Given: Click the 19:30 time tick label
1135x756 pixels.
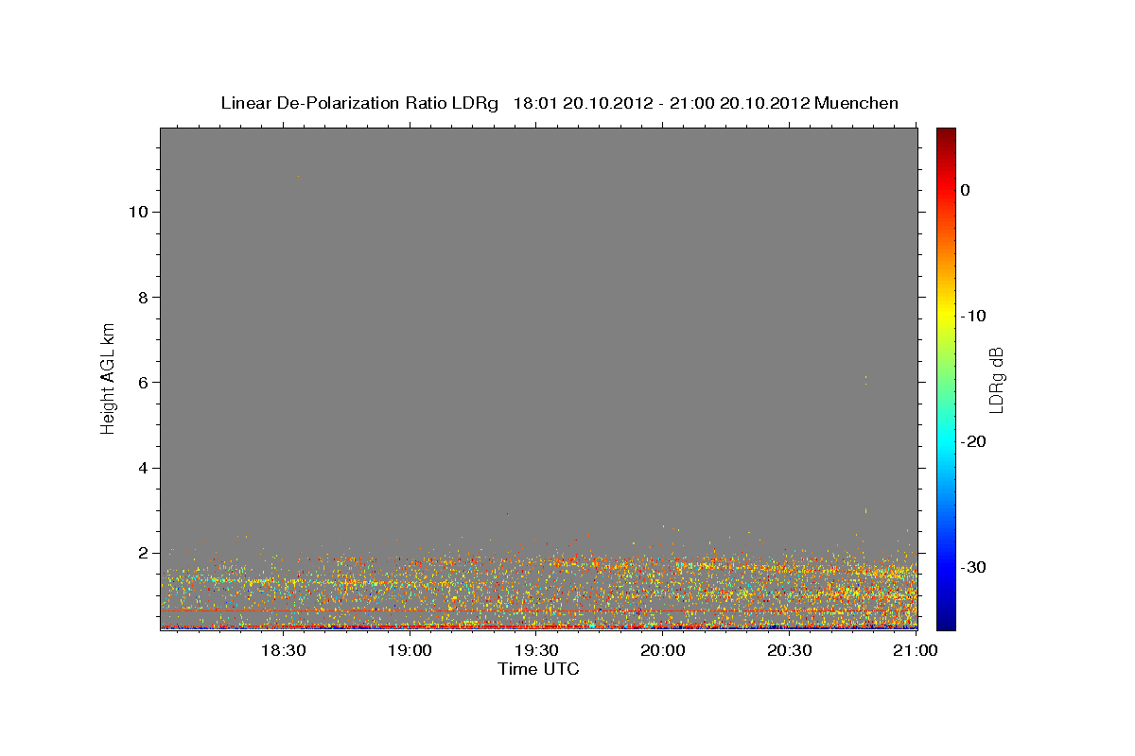Looking at the screenshot, I should 537,651.
